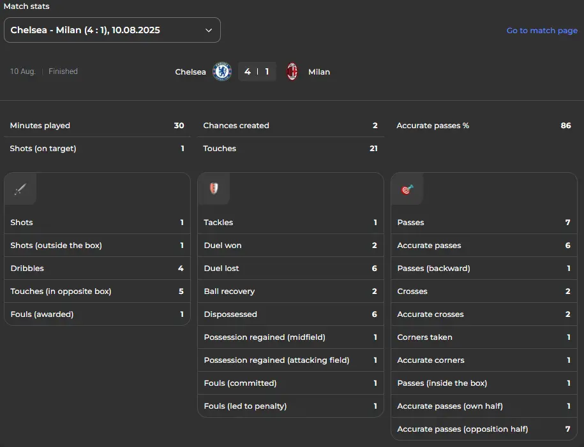Click the Dribbles stat row
Image resolution: width=584 pixels, height=447 pixels.
[97, 268]
